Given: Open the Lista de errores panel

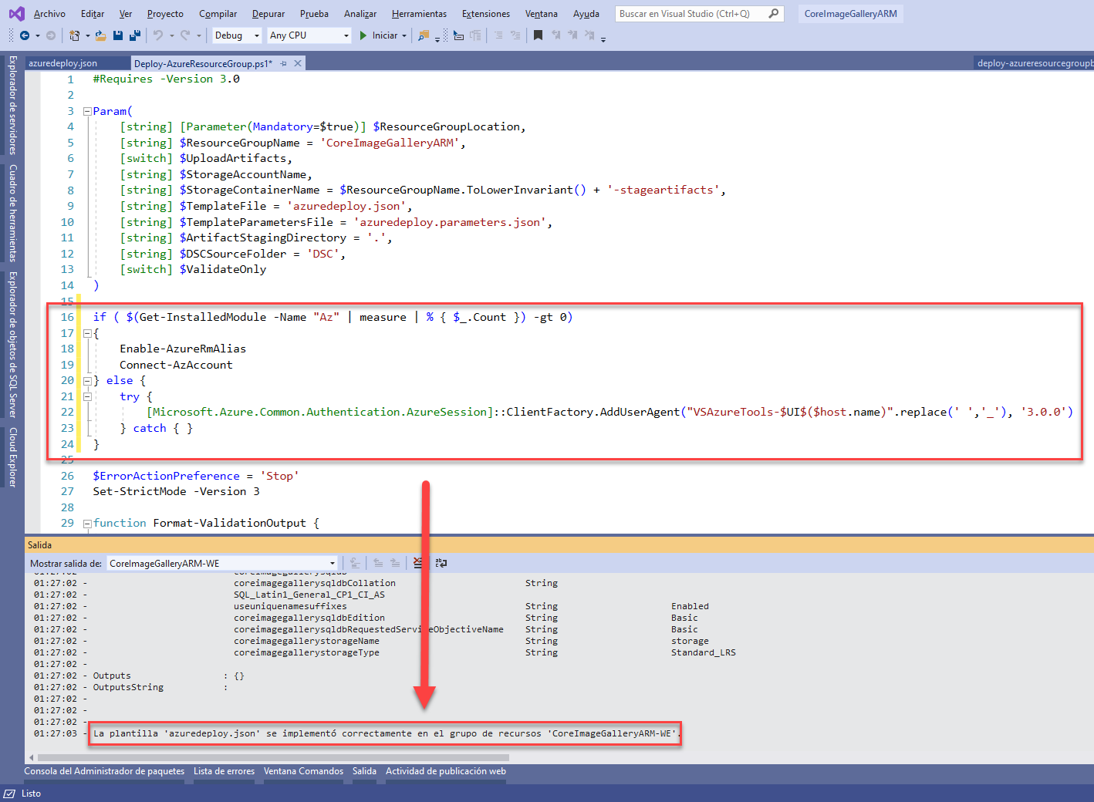Looking at the screenshot, I should 224,770.
